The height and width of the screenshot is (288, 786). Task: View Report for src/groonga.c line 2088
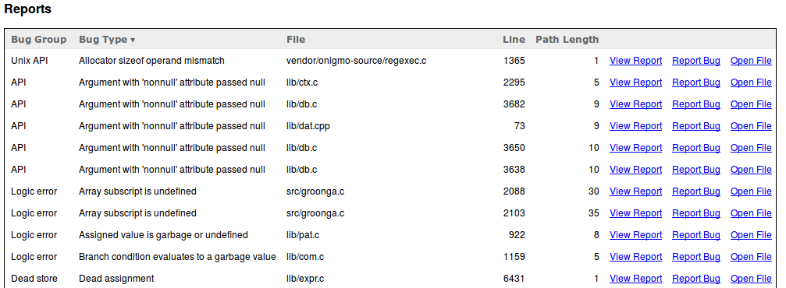point(635,191)
